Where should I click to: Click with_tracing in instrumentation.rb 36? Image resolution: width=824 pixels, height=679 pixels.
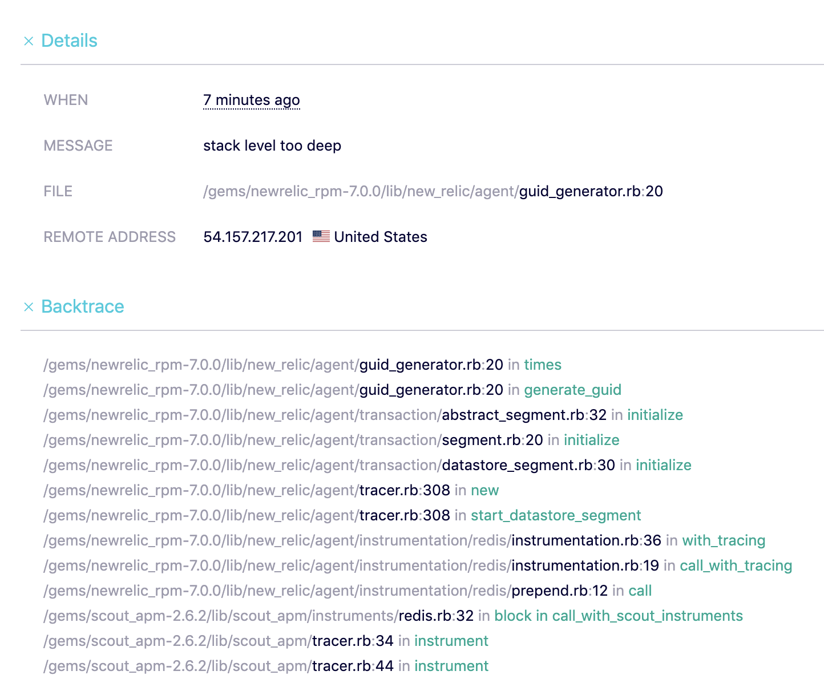724,540
